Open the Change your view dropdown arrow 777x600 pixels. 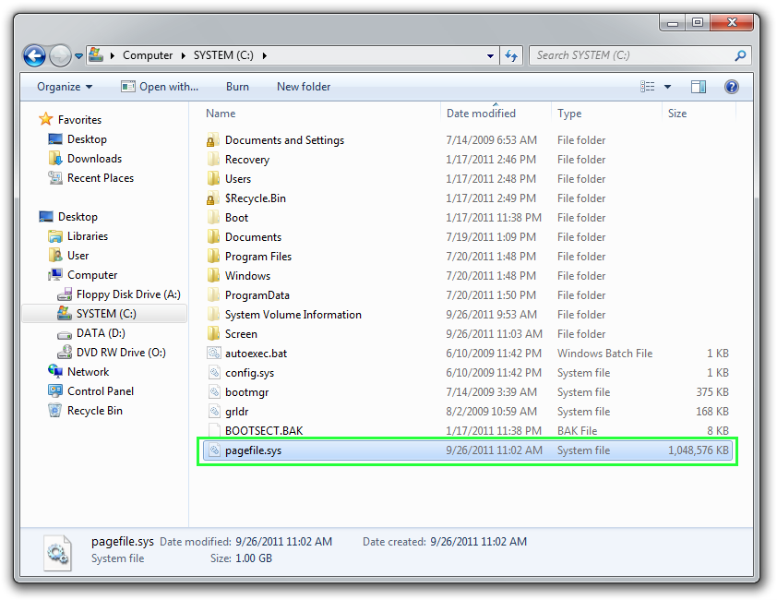coord(667,87)
